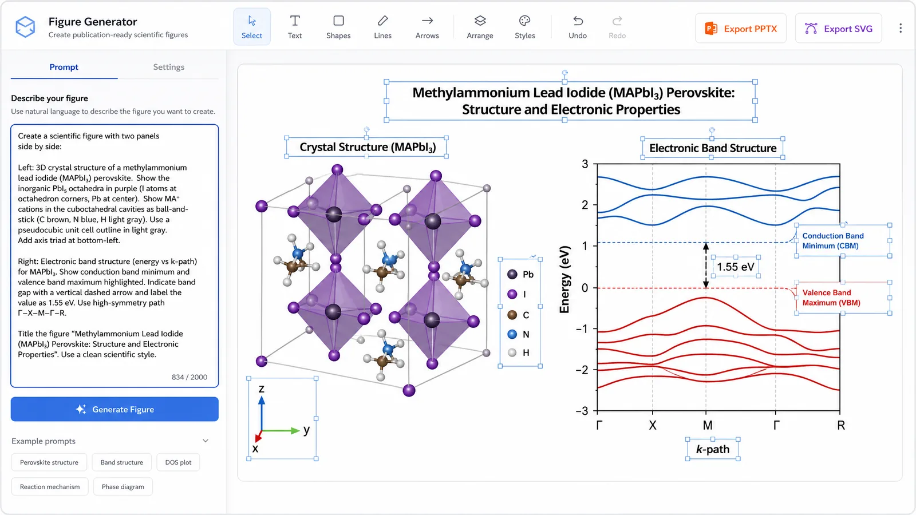This screenshot has width=916, height=515.
Task: Select the xyz axis triad graphic
Action: pos(282,418)
